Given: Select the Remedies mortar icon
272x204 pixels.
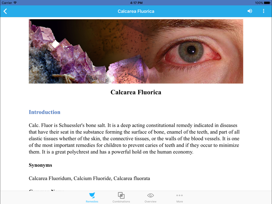Looking at the screenshot, I should (x=92, y=195).
